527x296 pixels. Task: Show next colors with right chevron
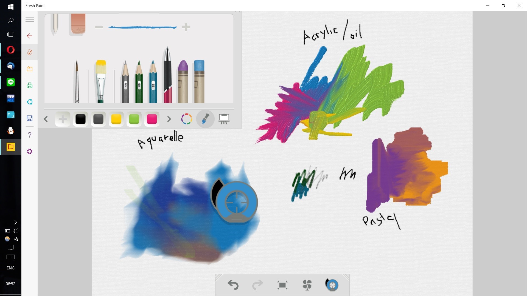click(x=169, y=119)
